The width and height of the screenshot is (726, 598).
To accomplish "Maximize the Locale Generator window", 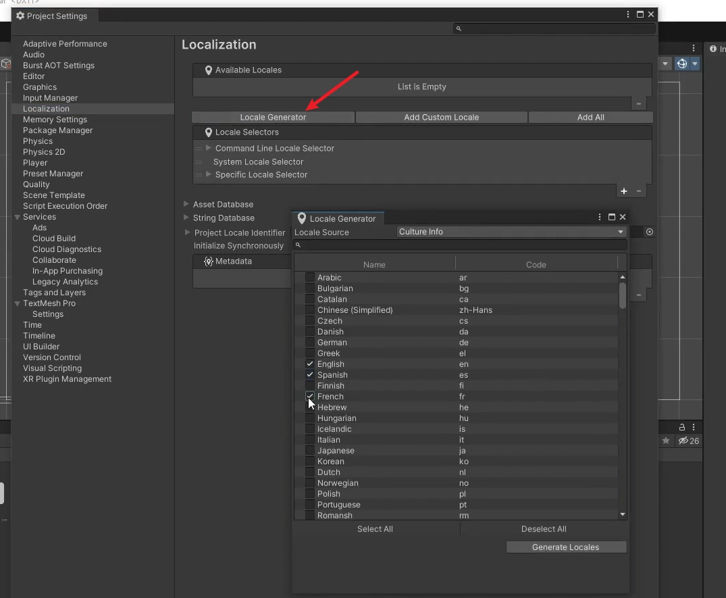I will 612,217.
